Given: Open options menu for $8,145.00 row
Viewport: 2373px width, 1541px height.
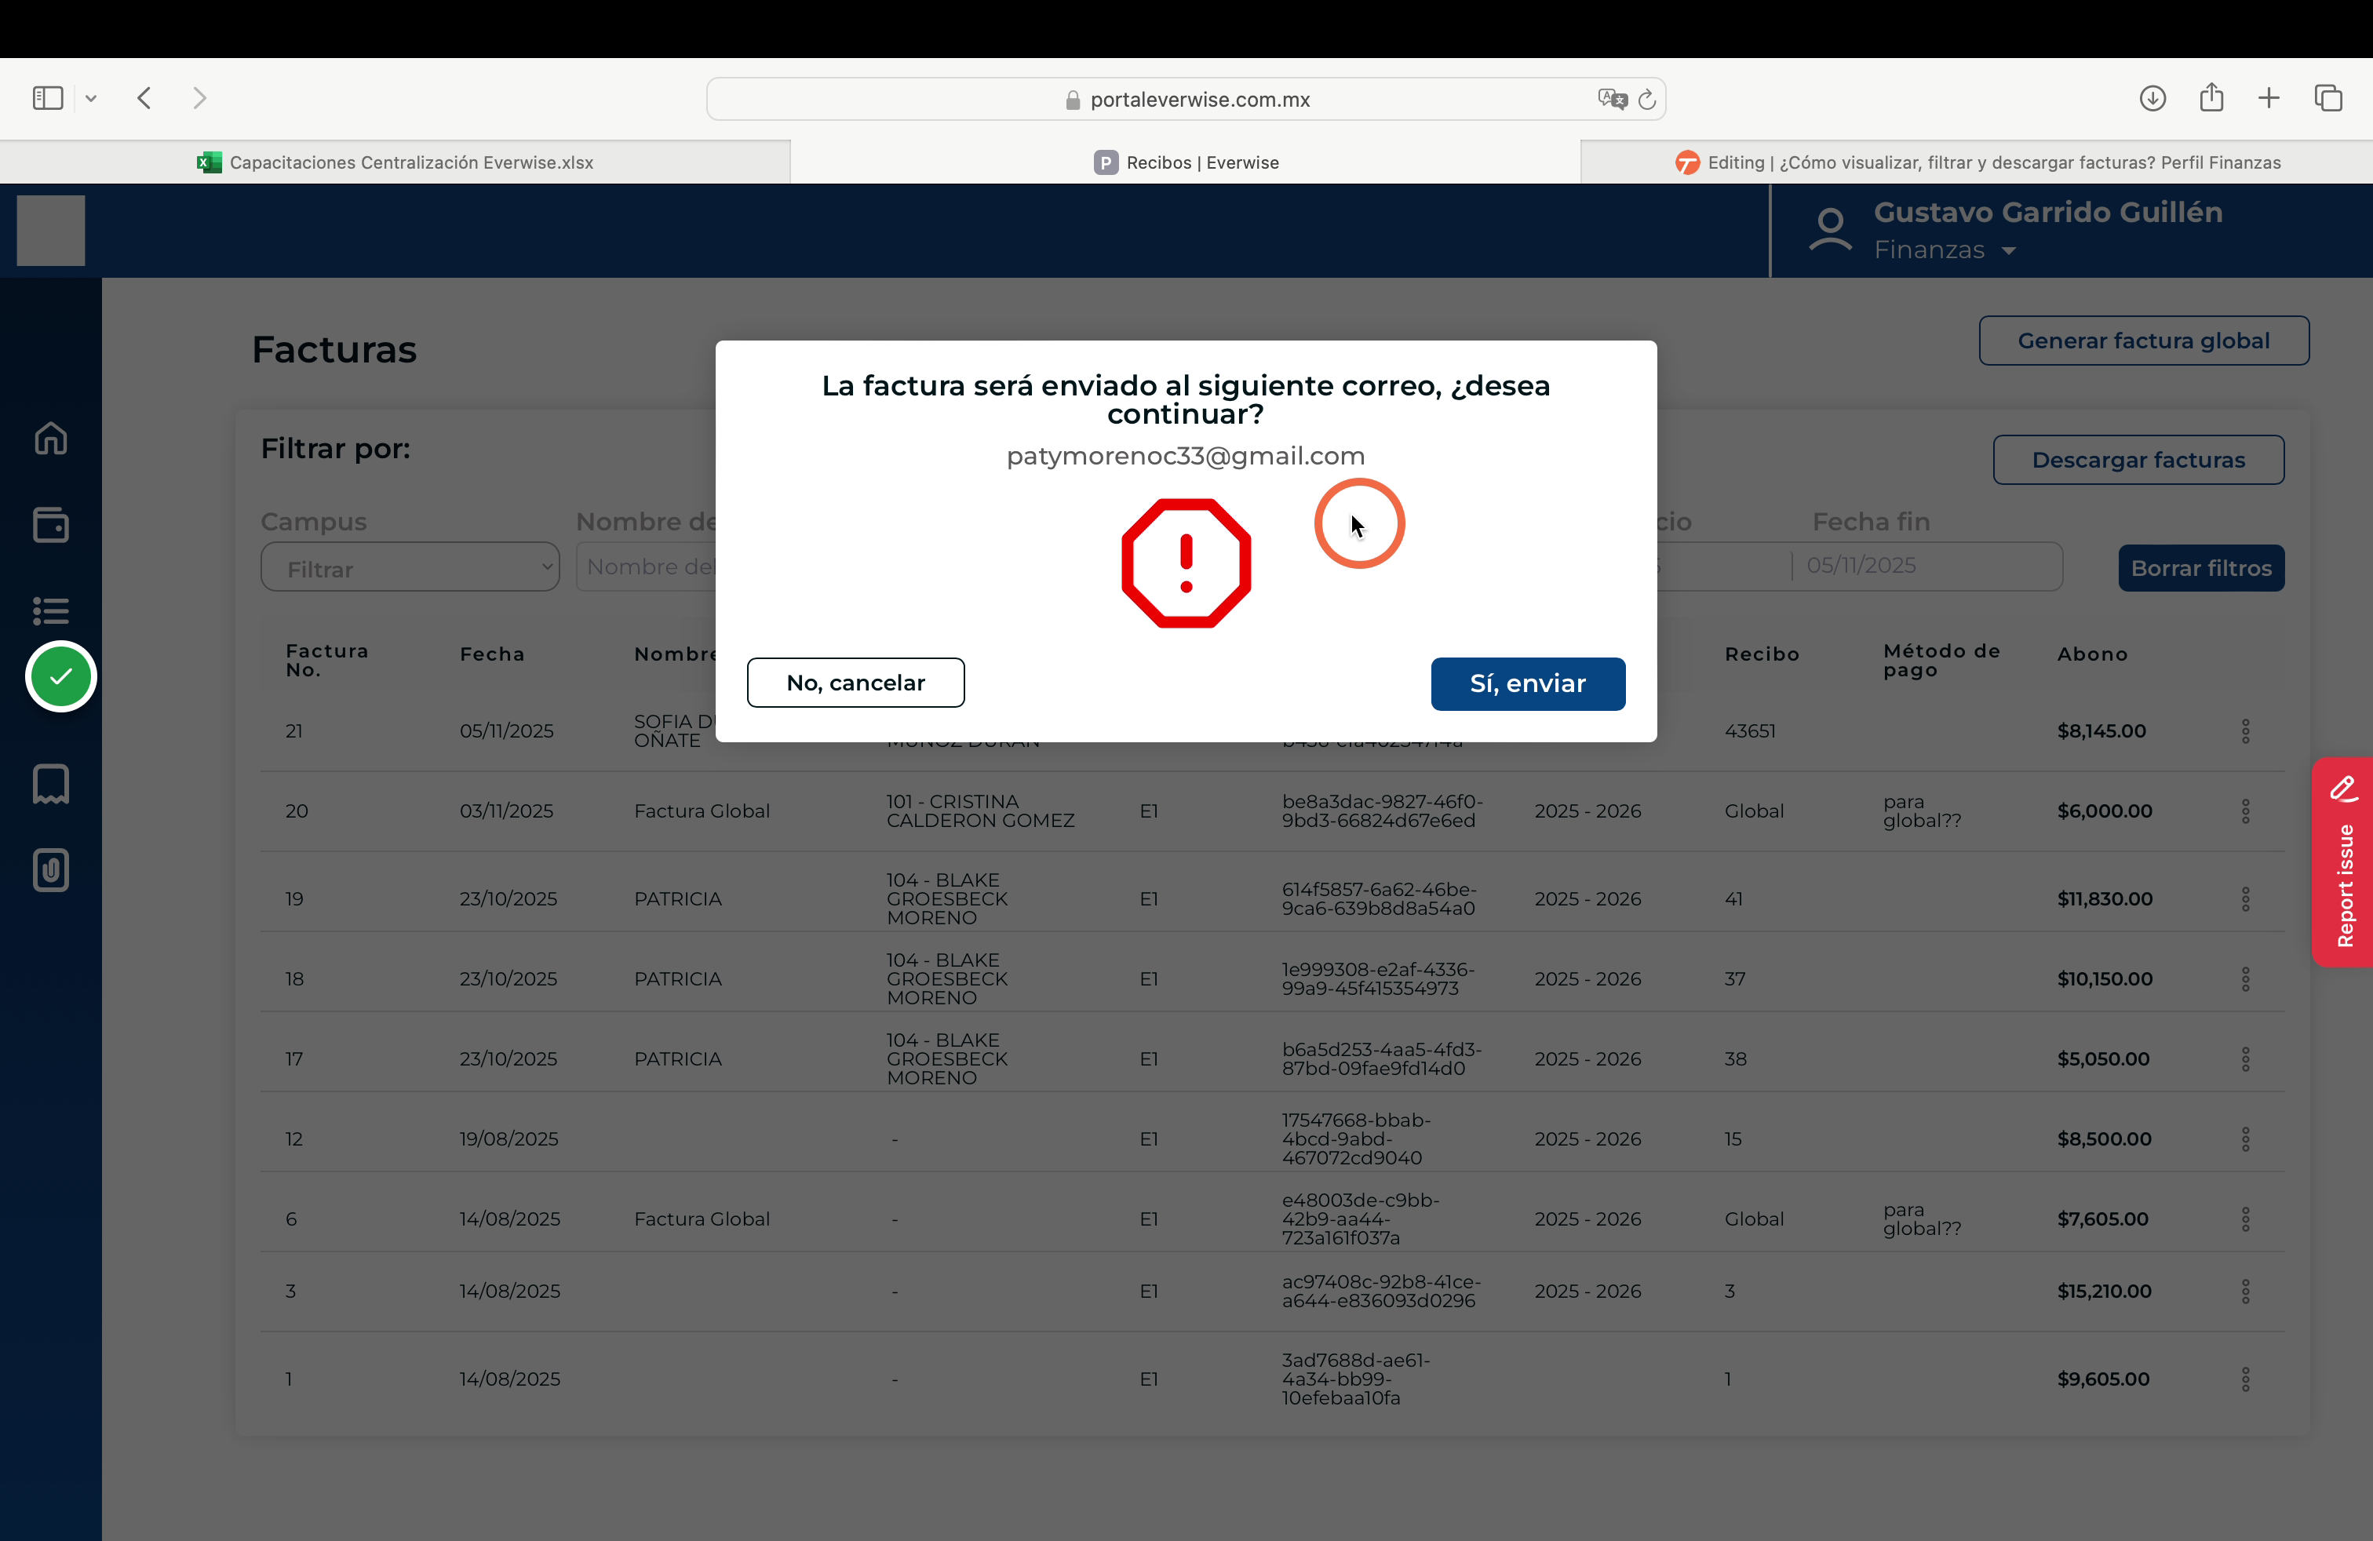Looking at the screenshot, I should [2245, 731].
